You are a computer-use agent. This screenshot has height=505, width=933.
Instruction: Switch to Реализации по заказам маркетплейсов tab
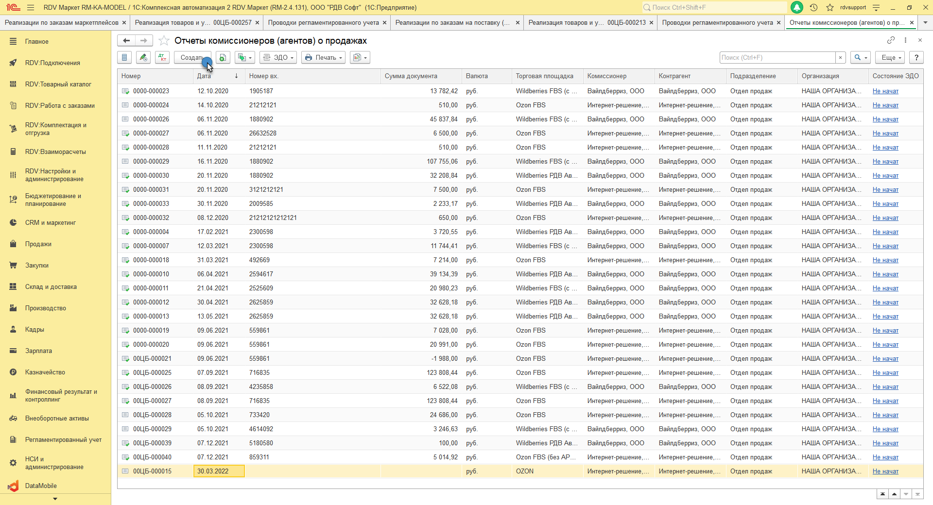coord(62,22)
